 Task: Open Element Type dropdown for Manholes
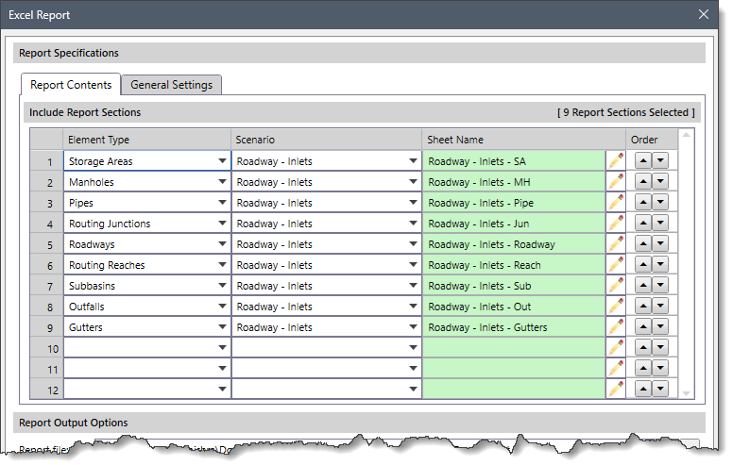[x=223, y=182]
